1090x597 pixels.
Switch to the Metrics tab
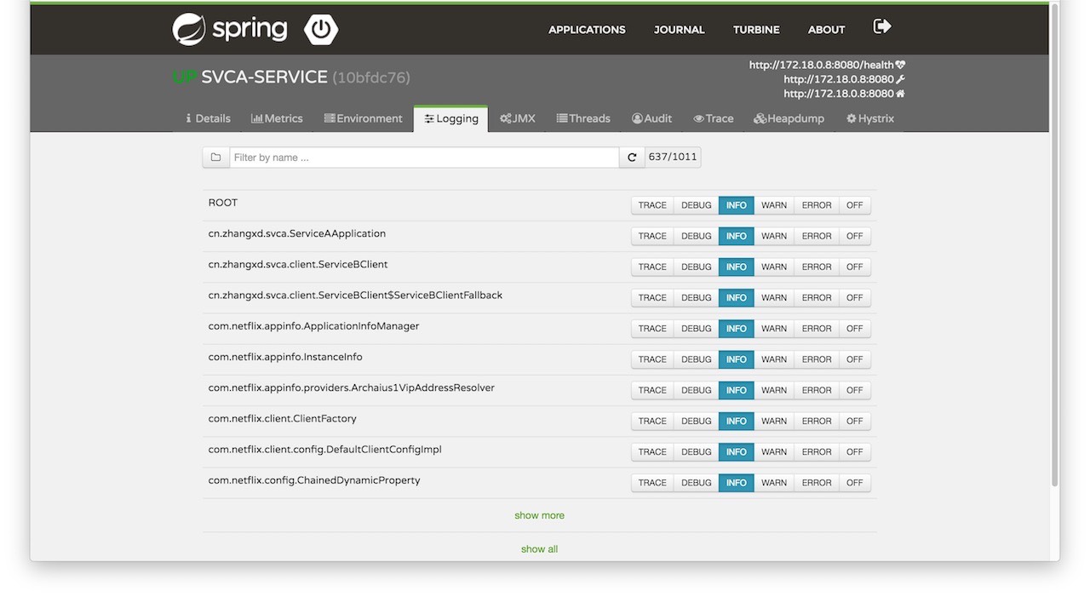(x=277, y=118)
